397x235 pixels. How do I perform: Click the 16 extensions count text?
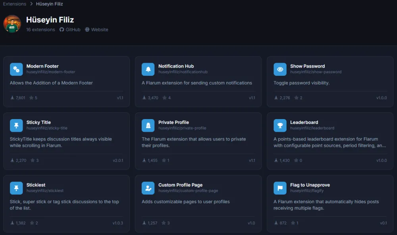pos(40,30)
